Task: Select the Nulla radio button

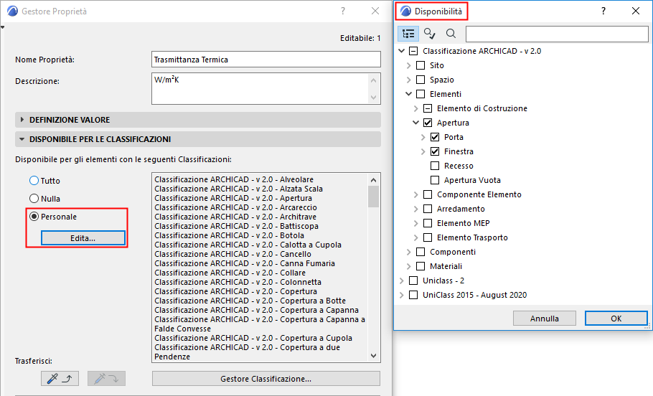Action: coord(34,199)
